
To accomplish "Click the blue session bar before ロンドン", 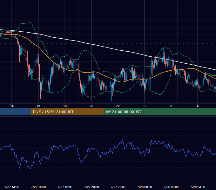I will tap(16, 112).
